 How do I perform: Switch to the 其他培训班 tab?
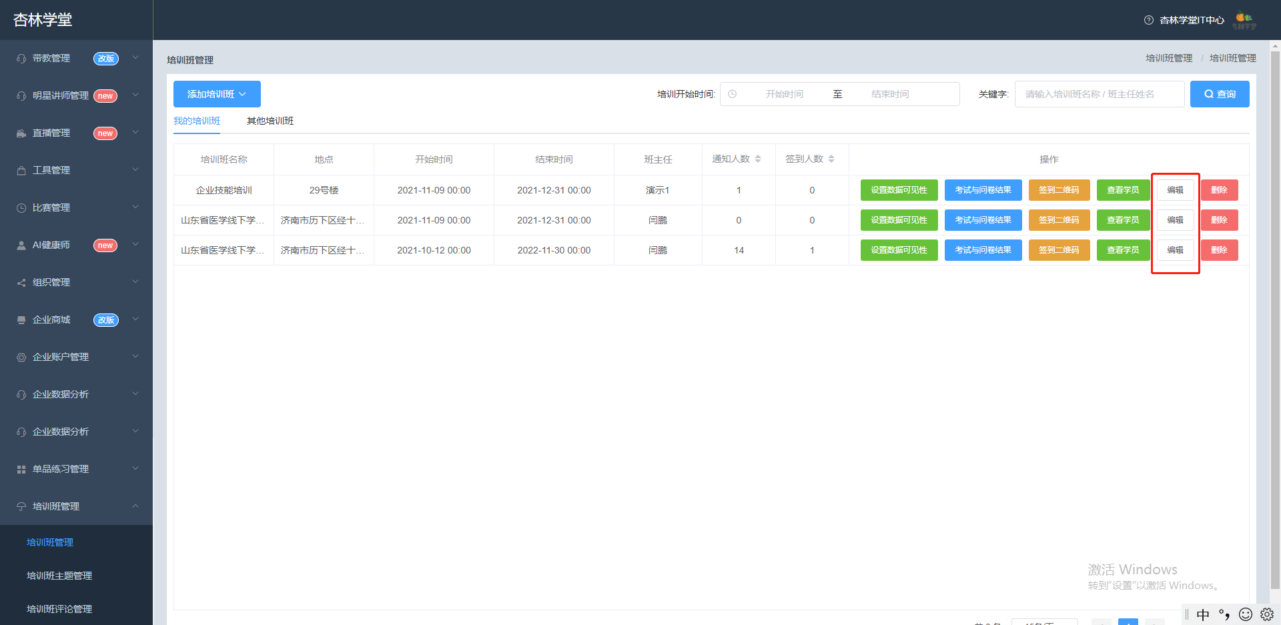click(x=270, y=121)
